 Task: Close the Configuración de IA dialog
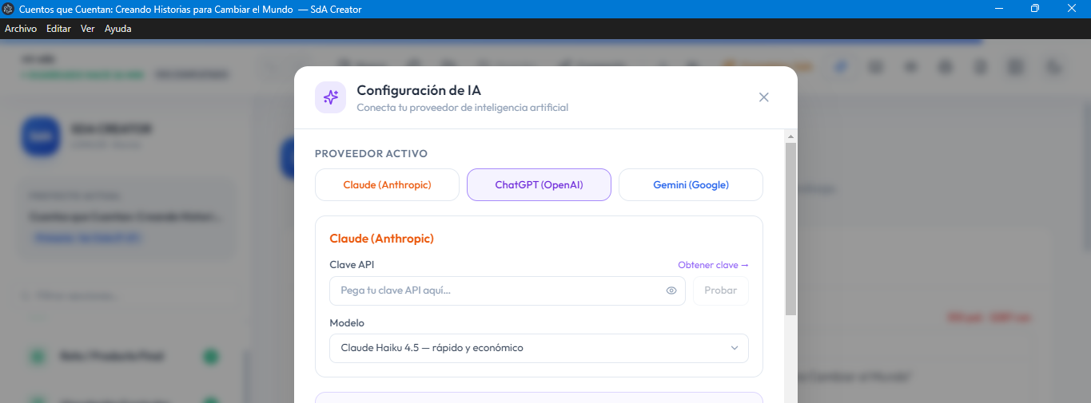763,97
